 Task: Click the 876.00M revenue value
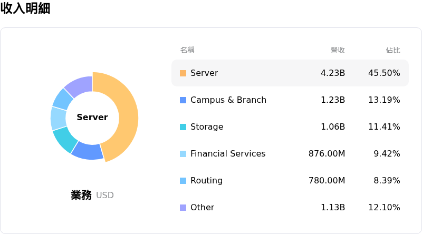327,153
